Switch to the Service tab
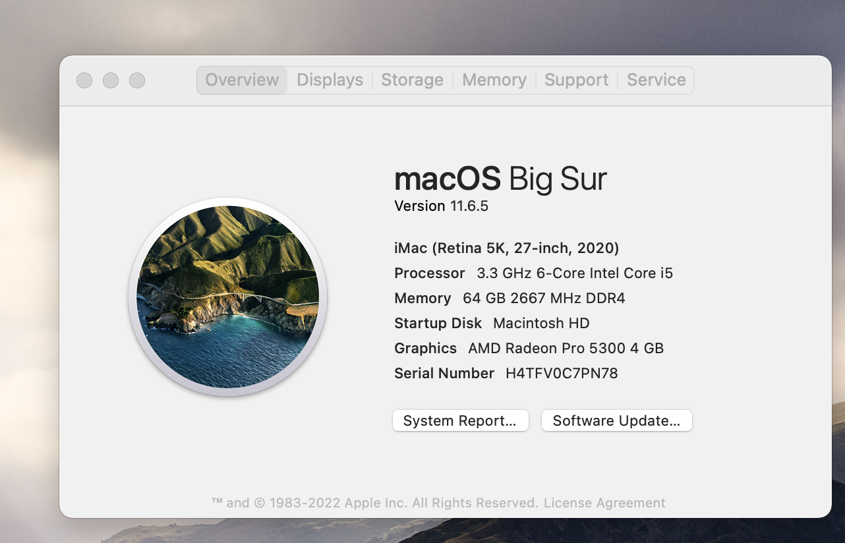The width and height of the screenshot is (845, 543). pyautogui.click(x=656, y=80)
